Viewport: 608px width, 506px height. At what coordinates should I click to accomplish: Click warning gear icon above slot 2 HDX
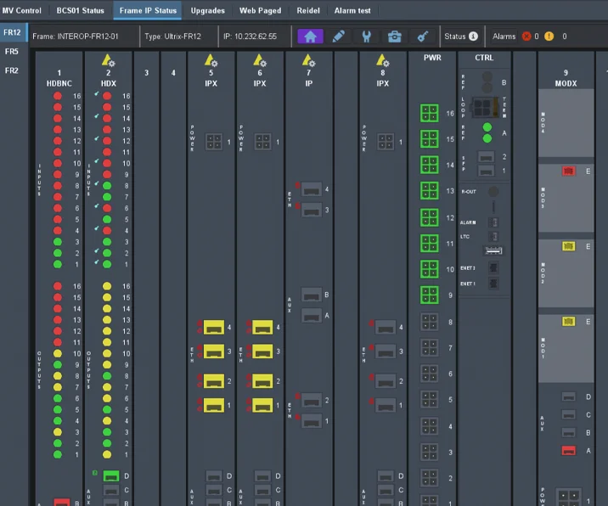coord(109,60)
